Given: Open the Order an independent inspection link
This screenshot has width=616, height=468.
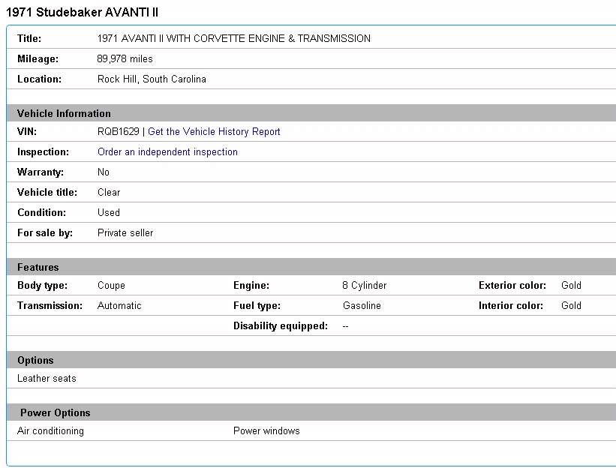Looking at the screenshot, I should (167, 152).
